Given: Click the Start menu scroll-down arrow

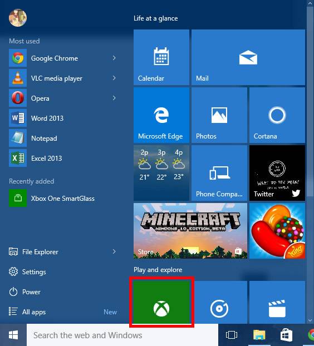Looking at the screenshot, I should tap(310, 320).
